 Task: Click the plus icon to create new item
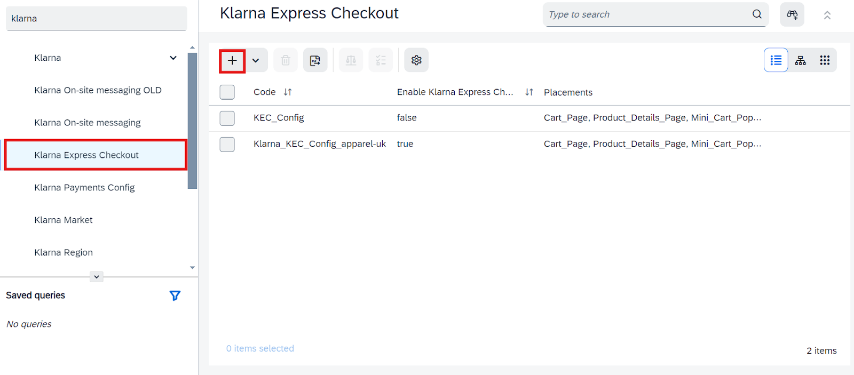[232, 61]
